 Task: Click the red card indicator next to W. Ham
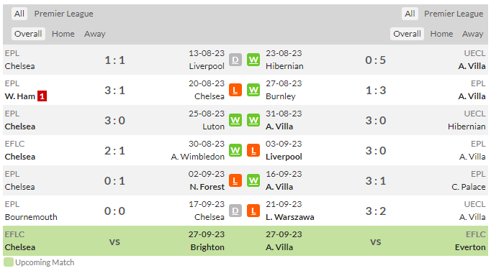point(42,96)
